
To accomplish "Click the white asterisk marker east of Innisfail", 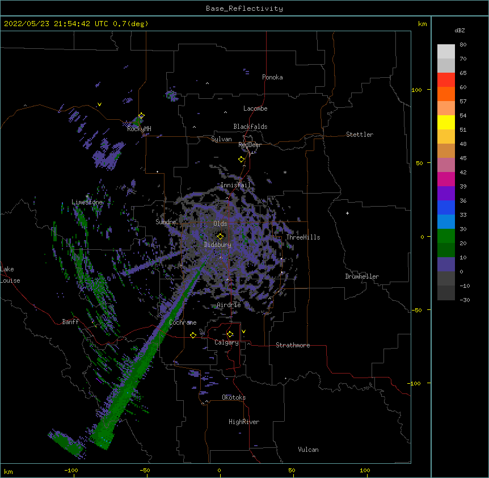I will click(x=285, y=173).
